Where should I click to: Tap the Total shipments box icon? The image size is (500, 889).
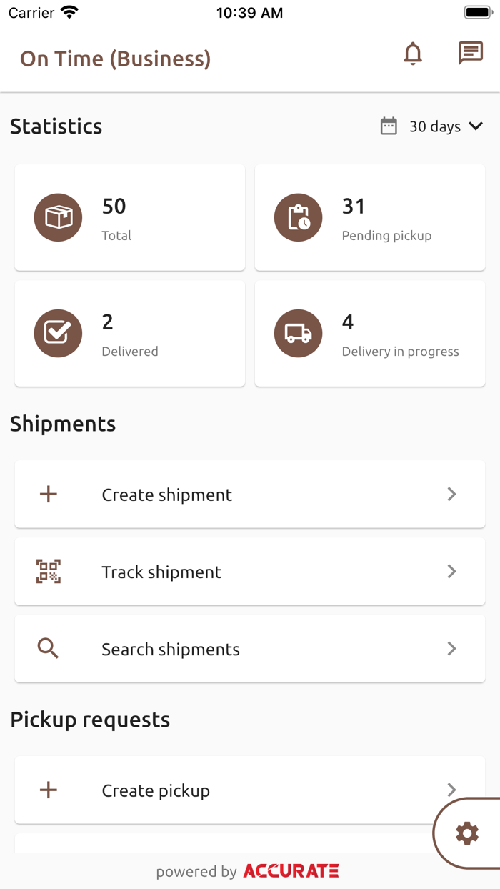(x=59, y=217)
